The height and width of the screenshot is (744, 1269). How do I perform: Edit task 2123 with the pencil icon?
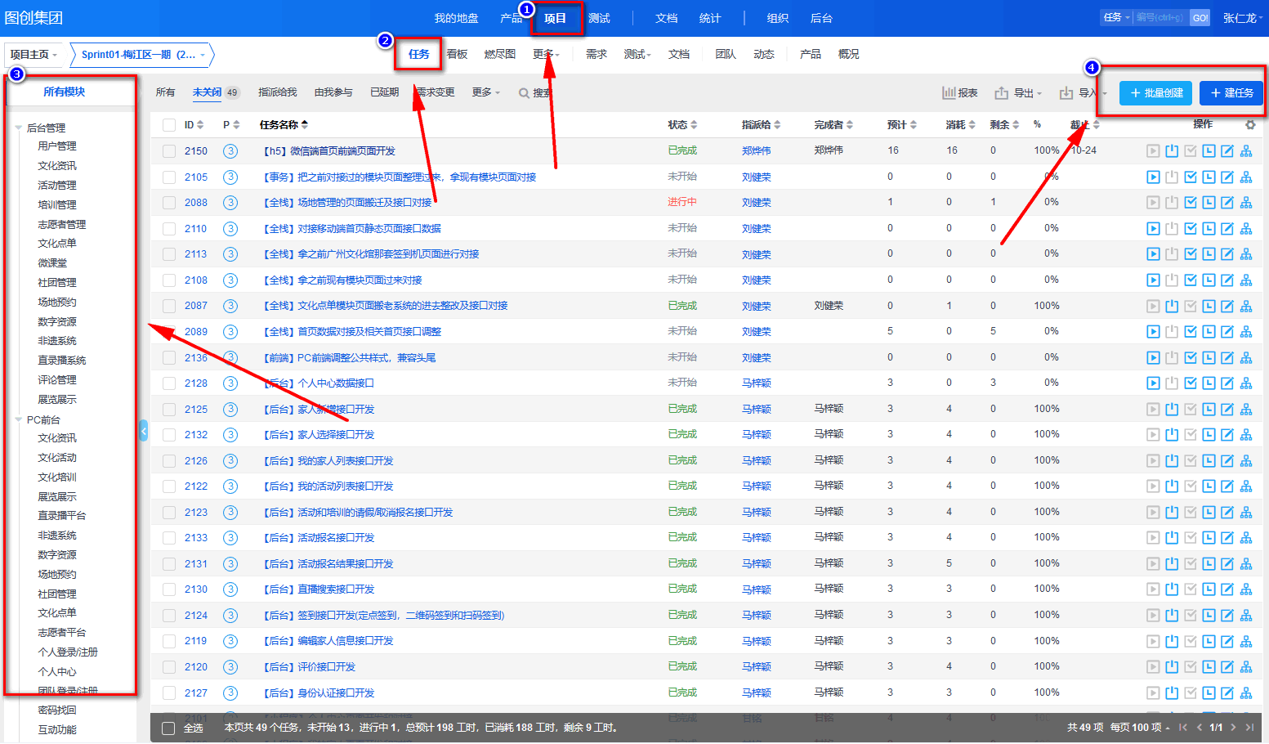pos(1227,513)
